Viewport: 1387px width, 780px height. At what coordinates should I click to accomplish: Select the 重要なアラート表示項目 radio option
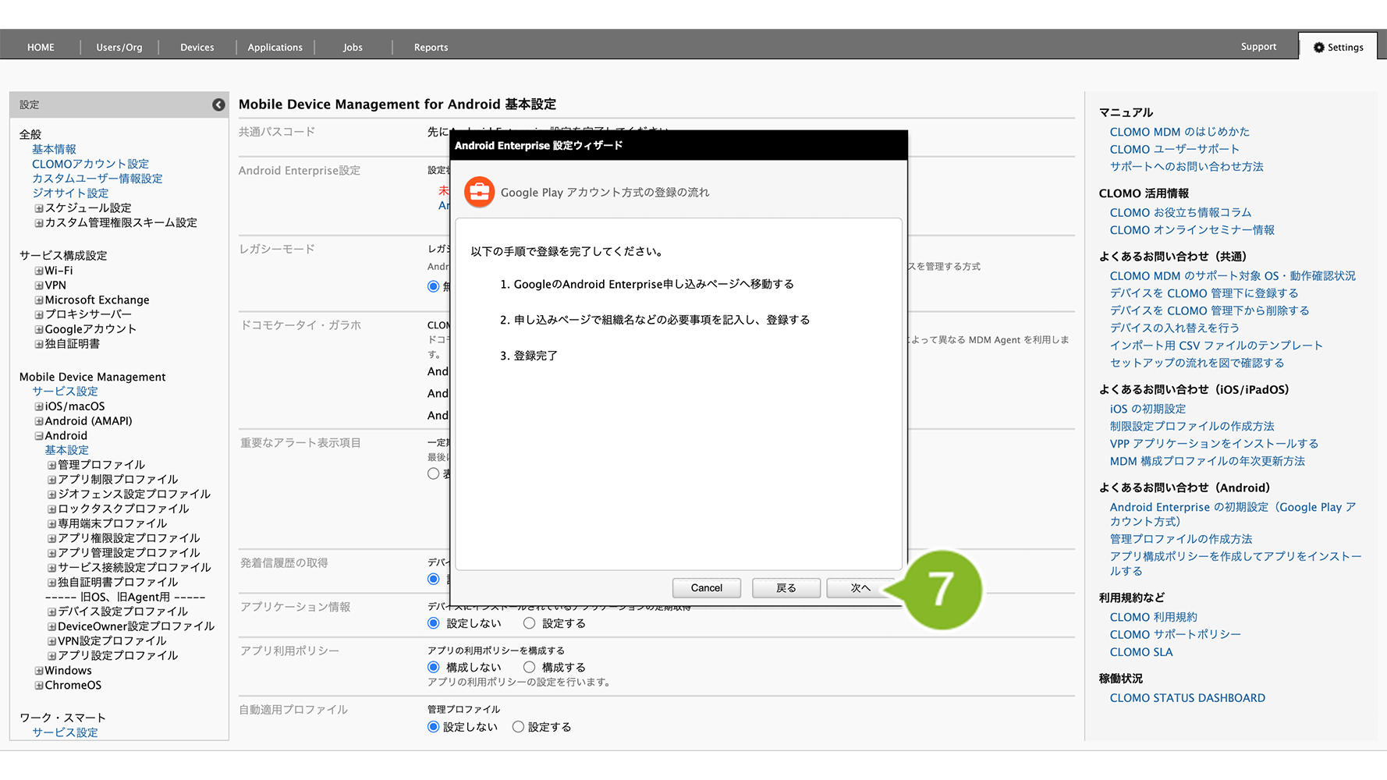pyautogui.click(x=434, y=473)
